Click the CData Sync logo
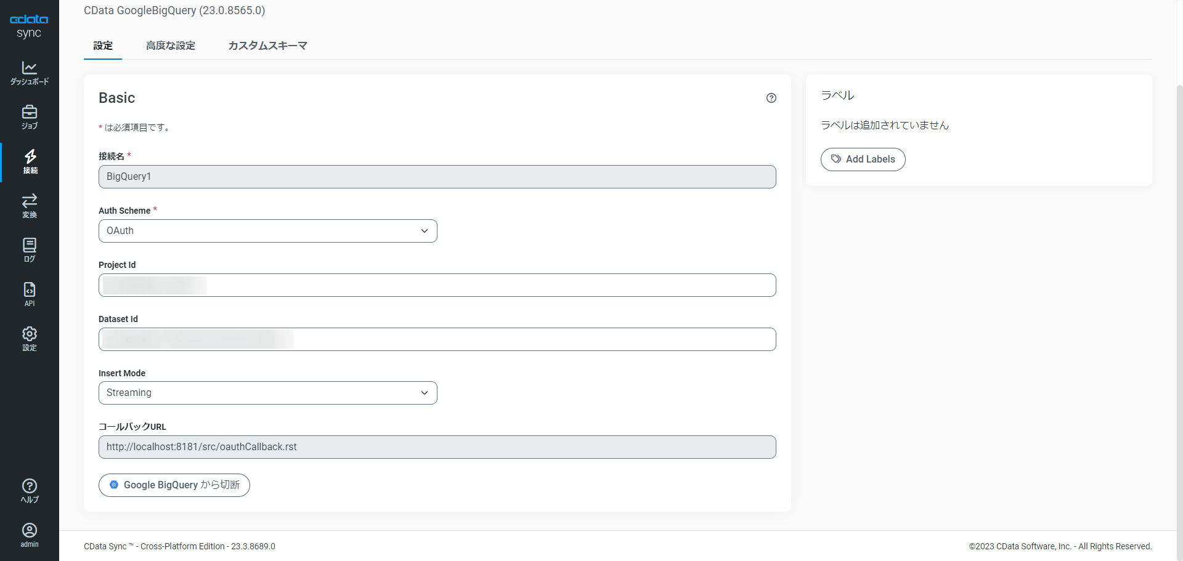Screen dimensions: 1183x561 coord(29,26)
